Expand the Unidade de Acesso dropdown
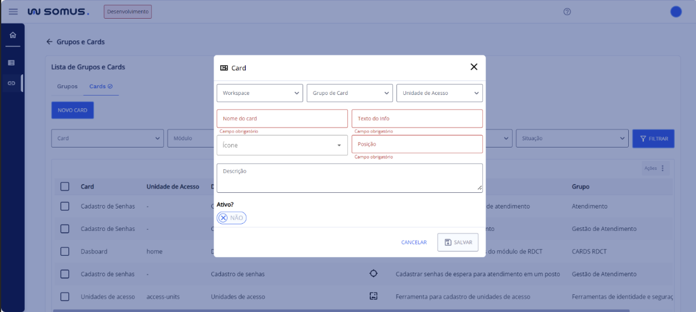This screenshot has height=312, width=696. (x=439, y=93)
